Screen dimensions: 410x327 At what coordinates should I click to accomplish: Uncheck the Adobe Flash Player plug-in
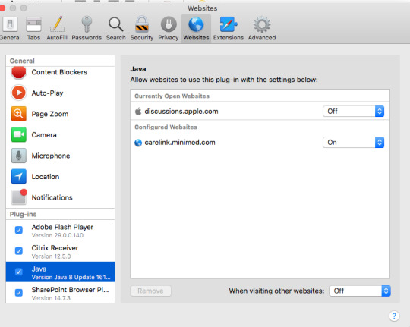pos(19,230)
